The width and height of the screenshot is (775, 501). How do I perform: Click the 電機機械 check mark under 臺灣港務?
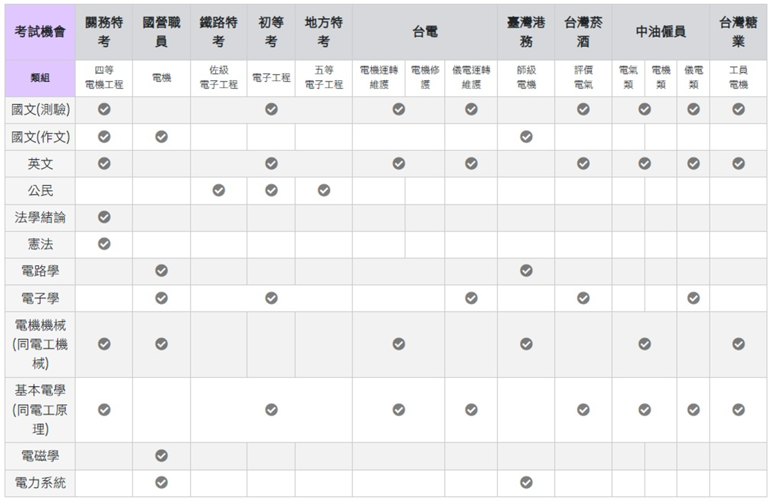[526, 344]
